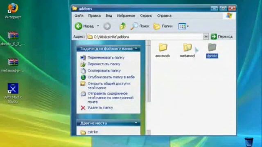This screenshot has height=147, width=262.
Task: Select the dproto_0_3 archive on desktop
Action: click(13, 38)
